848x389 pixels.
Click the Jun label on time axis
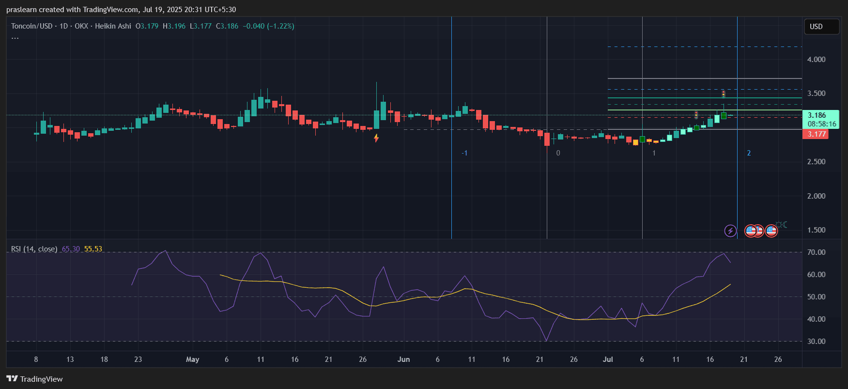403,359
